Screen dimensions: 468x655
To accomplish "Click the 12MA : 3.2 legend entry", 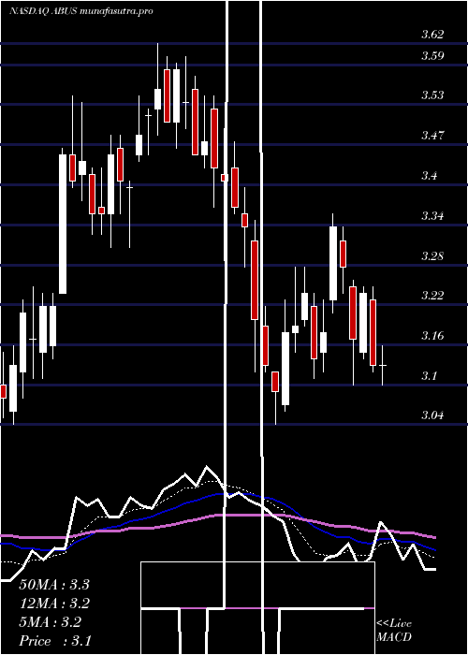I will 54,604.
